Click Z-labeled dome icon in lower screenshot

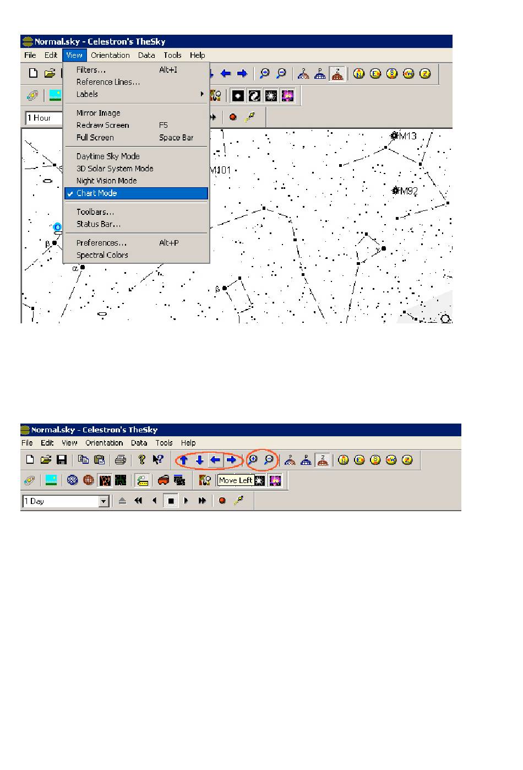(323, 460)
